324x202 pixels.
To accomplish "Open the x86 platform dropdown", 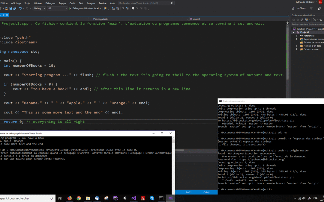I will tap(56, 8).
